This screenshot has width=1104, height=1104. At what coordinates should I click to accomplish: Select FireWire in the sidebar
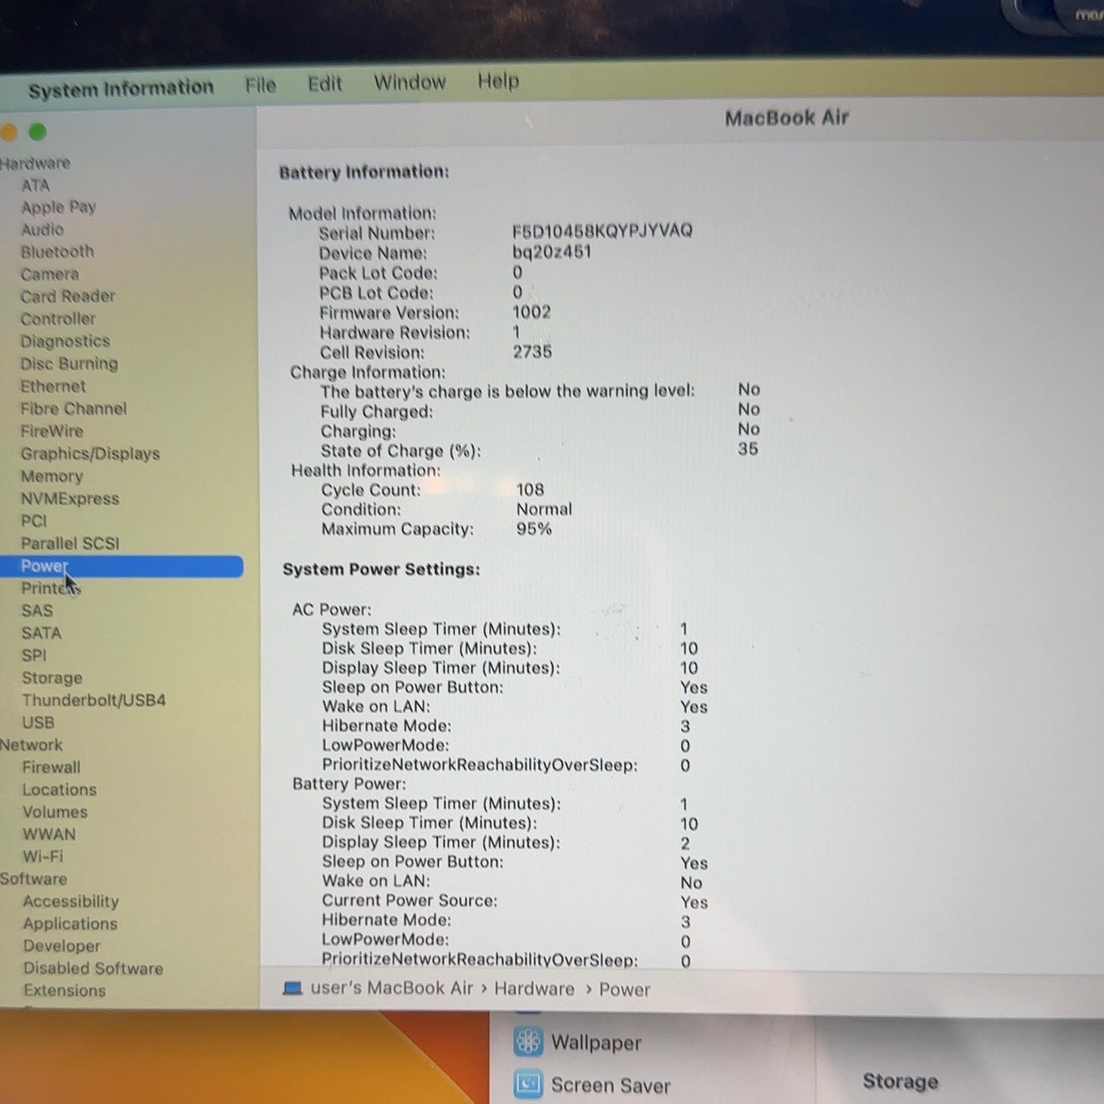pyautogui.click(x=52, y=431)
